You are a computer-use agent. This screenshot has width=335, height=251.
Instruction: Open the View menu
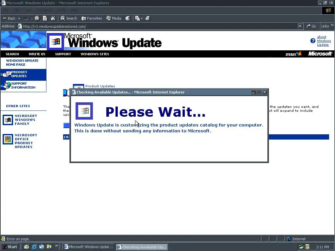(28, 10)
